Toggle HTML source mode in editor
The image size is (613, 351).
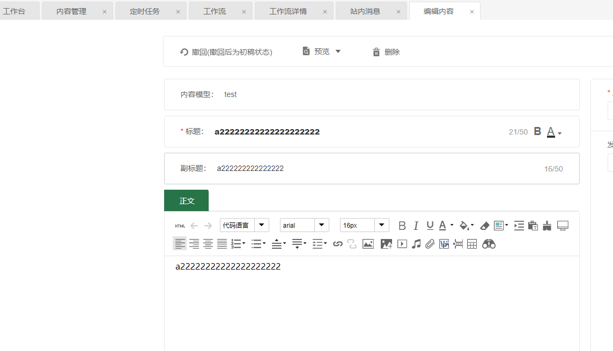pos(180,226)
